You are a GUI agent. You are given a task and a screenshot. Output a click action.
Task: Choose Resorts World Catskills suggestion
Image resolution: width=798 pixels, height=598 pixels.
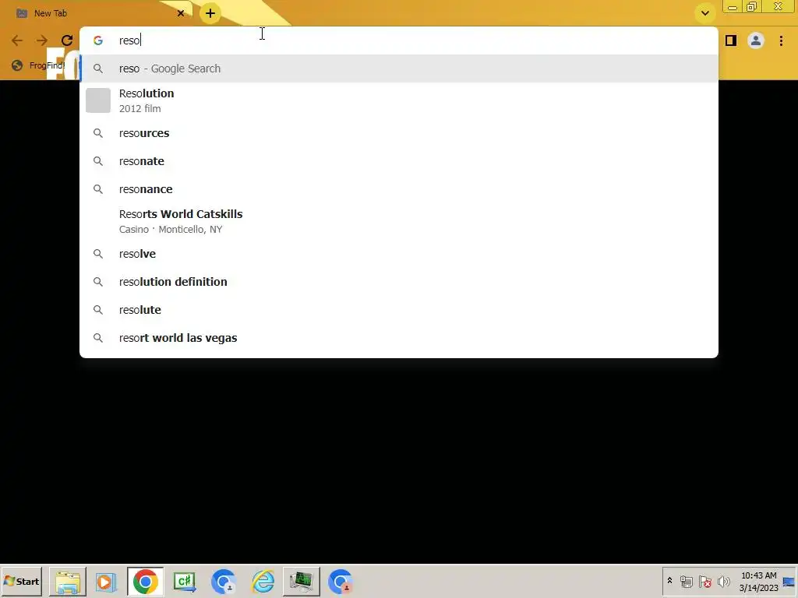click(x=399, y=221)
